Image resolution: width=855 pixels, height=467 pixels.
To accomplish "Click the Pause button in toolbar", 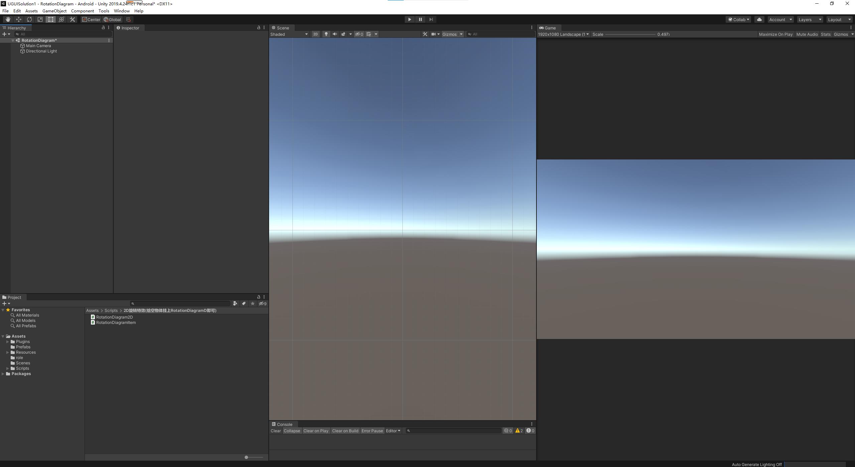I will [420, 19].
